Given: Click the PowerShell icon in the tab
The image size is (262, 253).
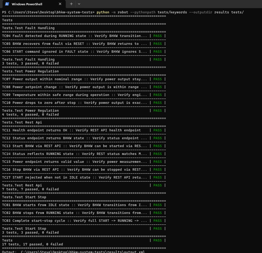Looking at the screenshot, I should pos(7,4).
